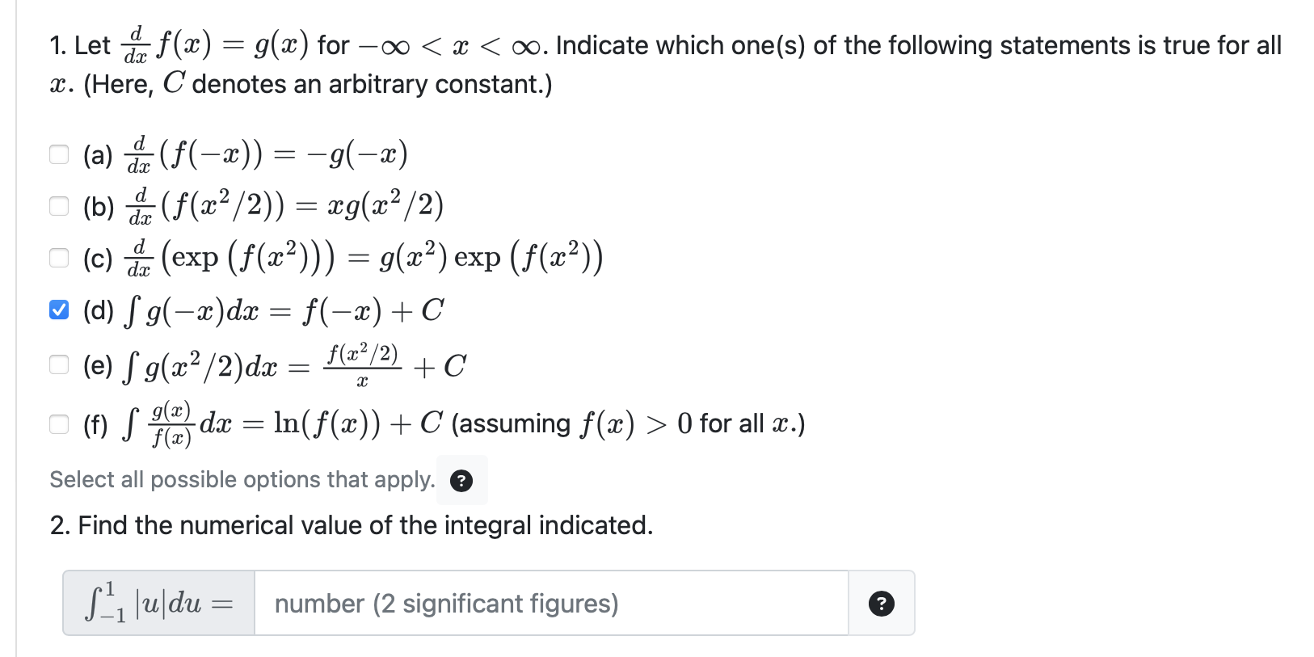The height and width of the screenshot is (657, 1314).
Task: Check the checkbox for option (a)
Action: click(x=59, y=153)
